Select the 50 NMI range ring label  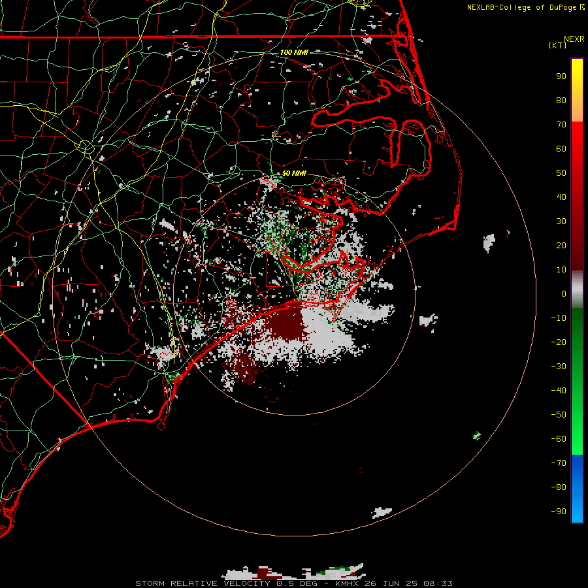[x=294, y=173]
